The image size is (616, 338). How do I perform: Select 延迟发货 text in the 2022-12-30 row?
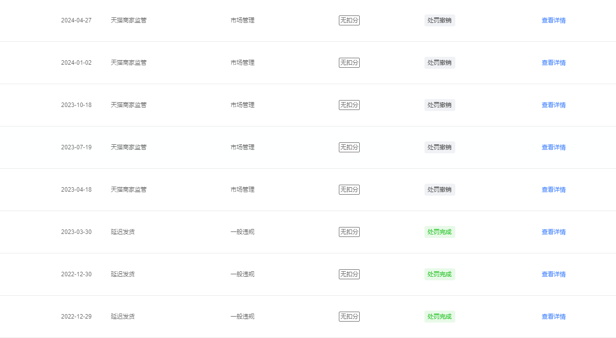[123, 274]
